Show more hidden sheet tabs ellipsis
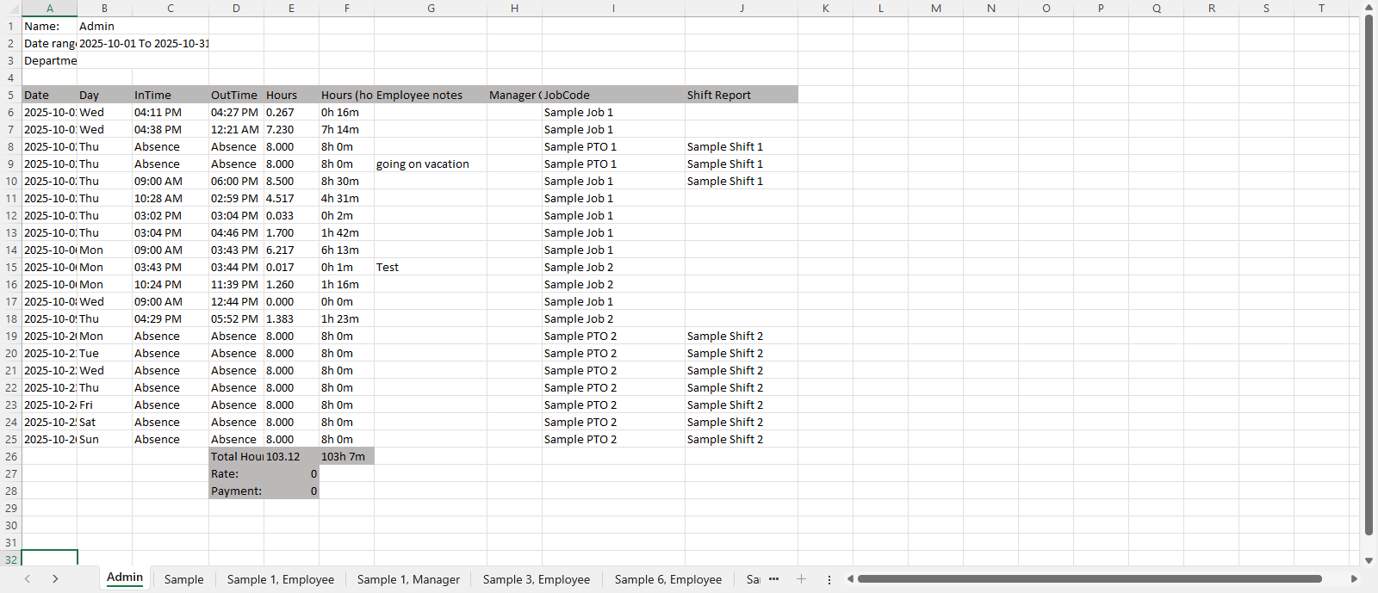Viewport: 1378px width, 593px height. [x=773, y=579]
